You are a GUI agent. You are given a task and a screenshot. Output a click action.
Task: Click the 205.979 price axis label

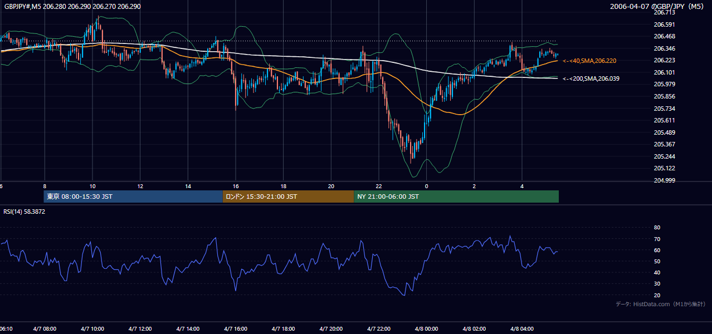click(664, 84)
